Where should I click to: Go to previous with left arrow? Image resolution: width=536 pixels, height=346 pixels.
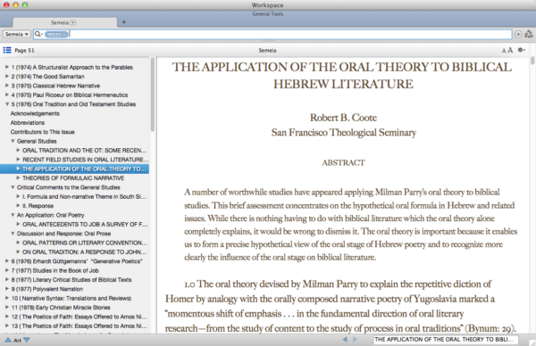(x=345, y=340)
